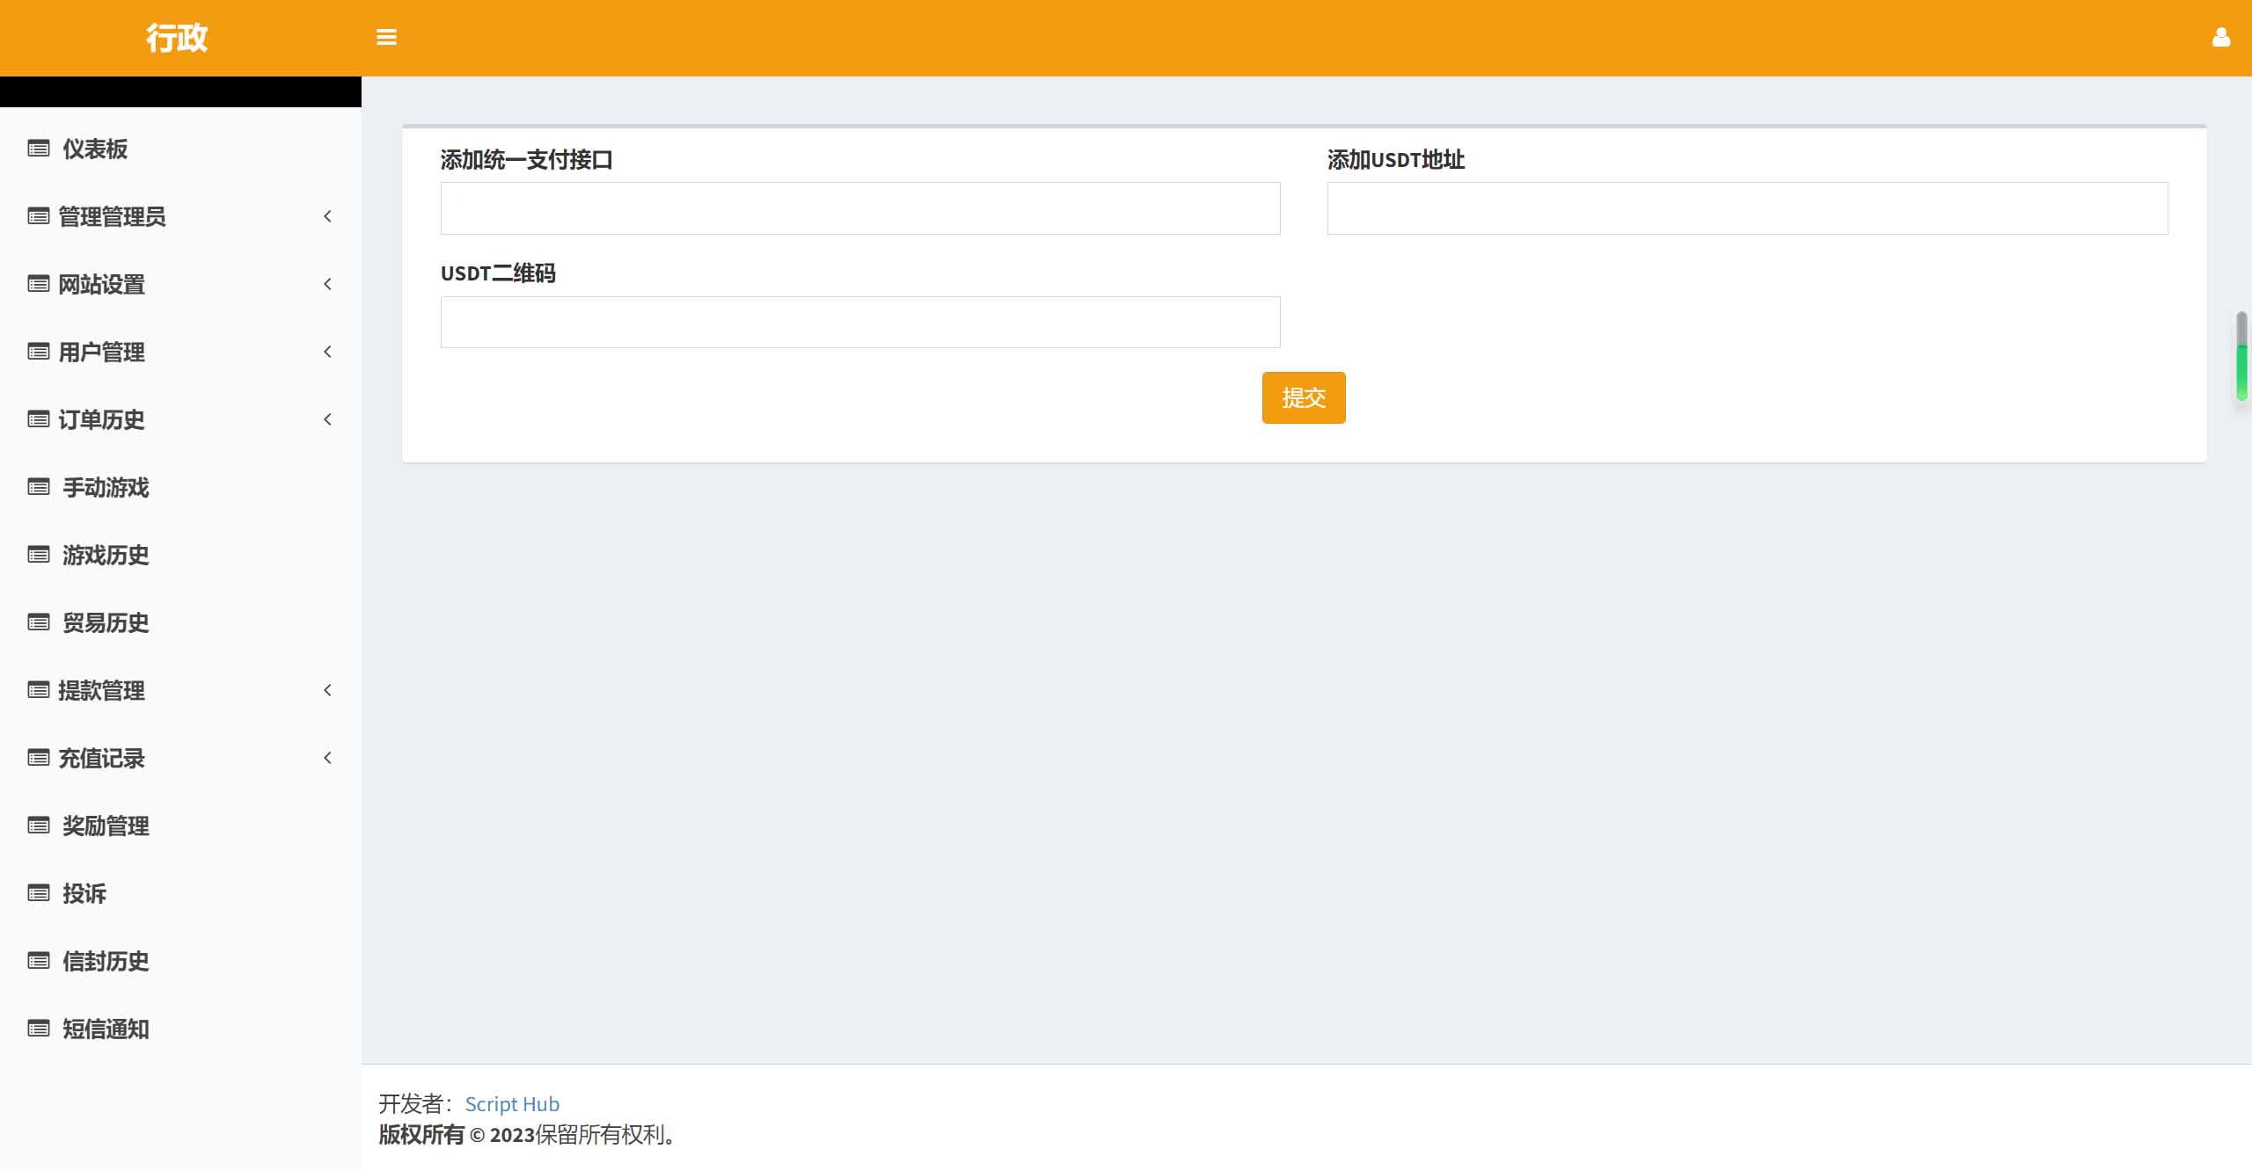Image resolution: width=2252 pixels, height=1171 pixels.
Task: Click the icon beside 贸易历史
Action: [x=39, y=622]
